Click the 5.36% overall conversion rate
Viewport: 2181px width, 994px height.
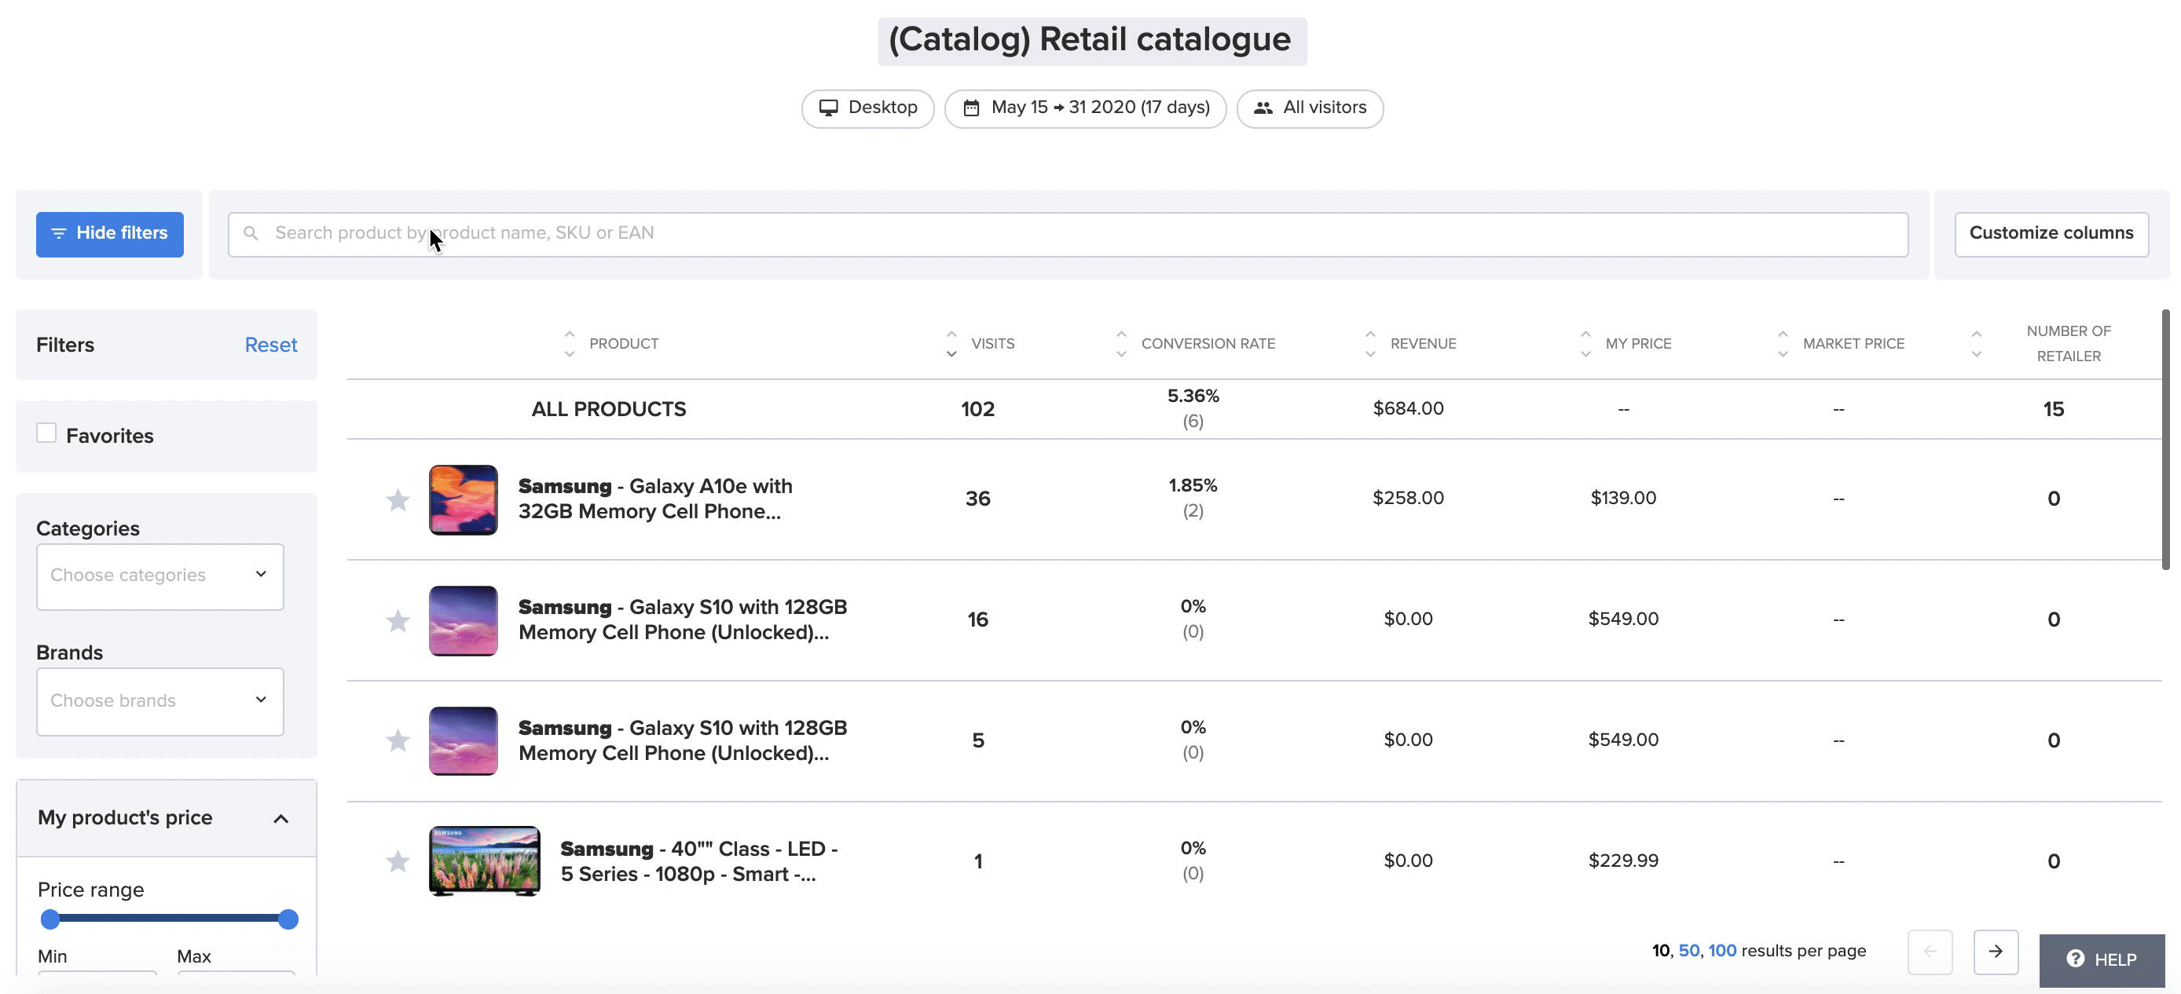1193,396
